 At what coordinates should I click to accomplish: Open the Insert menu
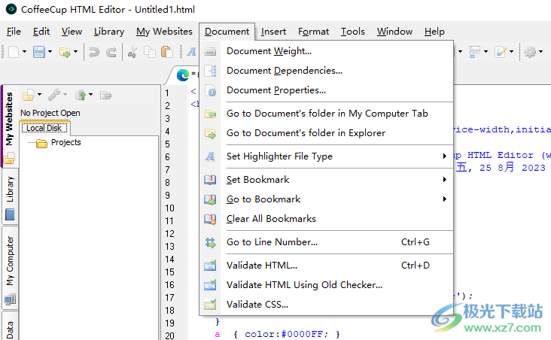click(x=273, y=32)
